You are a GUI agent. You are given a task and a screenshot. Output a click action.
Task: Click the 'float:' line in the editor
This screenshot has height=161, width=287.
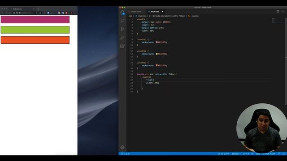(150, 80)
